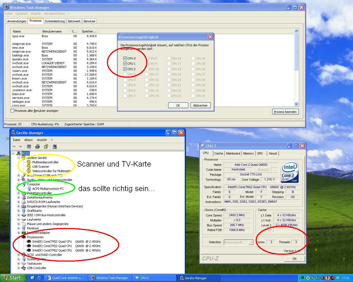The image size is (353, 282).
Task: Confirm affinity dialog with OK
Action: (178, 105)
